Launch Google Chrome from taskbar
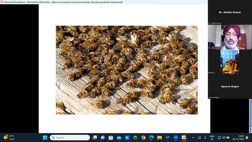Image resolution: width=252 pixels, height=142 pixels. [143, 138]
